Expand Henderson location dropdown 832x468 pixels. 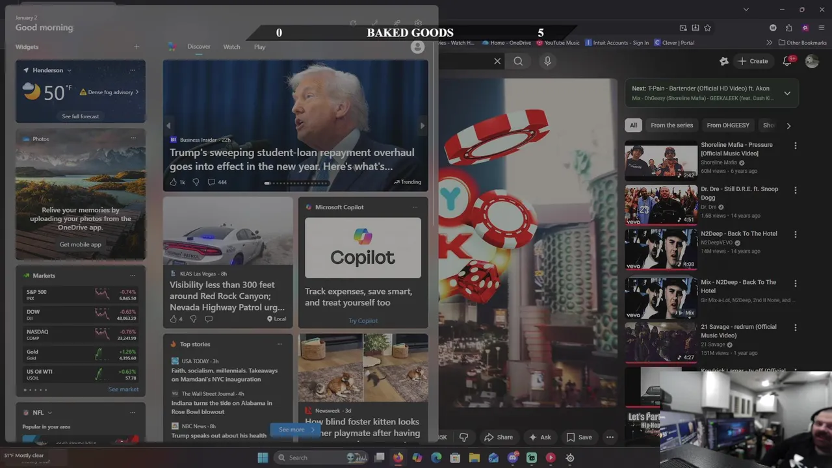point(69,70)
